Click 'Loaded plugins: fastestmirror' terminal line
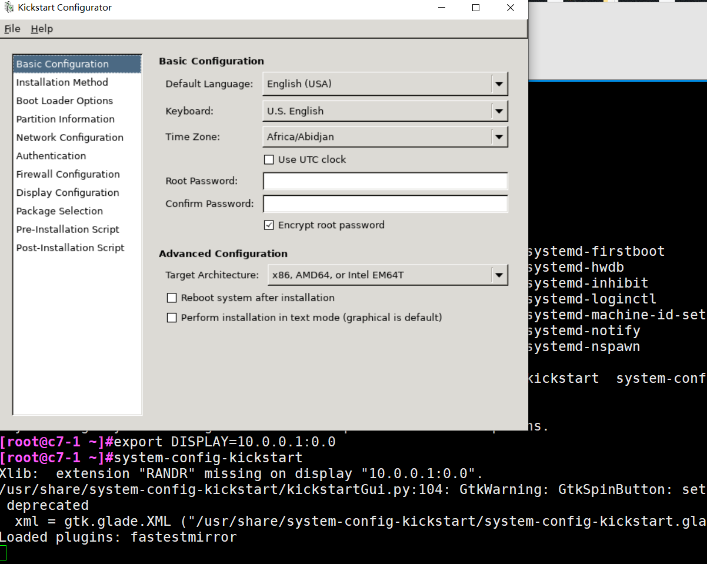The height and width of the screenshot is (564, 707). 118,537
